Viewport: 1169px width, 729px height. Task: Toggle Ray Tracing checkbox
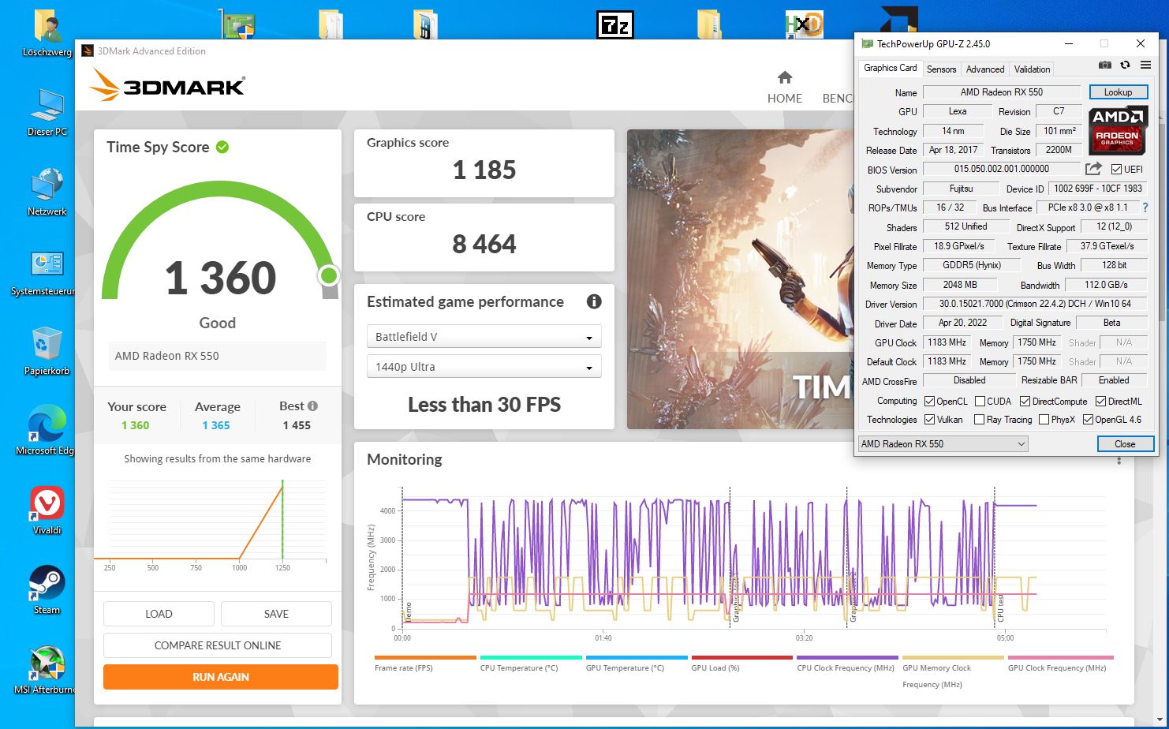(980, 420)
